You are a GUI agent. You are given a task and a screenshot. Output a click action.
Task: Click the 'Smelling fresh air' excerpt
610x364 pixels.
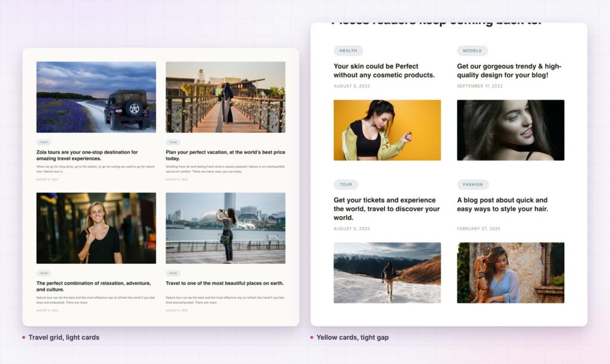pyautogui.click(x=225, y=169)
